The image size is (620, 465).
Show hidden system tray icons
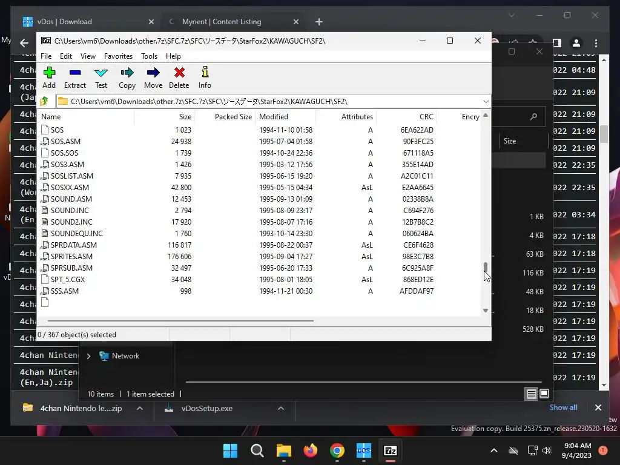(494, 450)
